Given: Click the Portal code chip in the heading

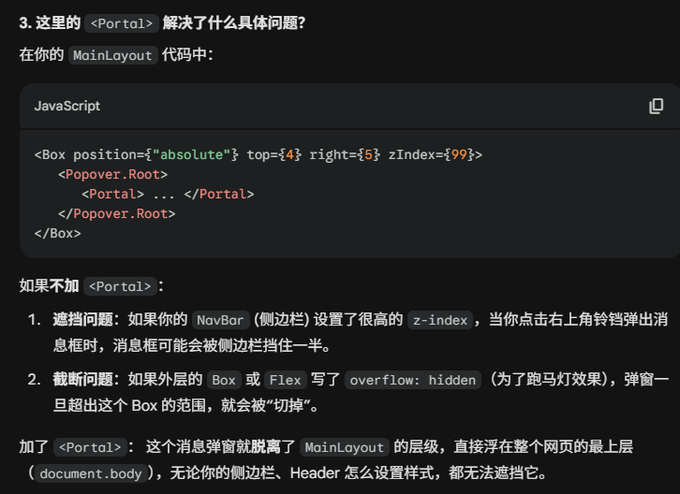Looking at the screenshot, I should (120, 23).
